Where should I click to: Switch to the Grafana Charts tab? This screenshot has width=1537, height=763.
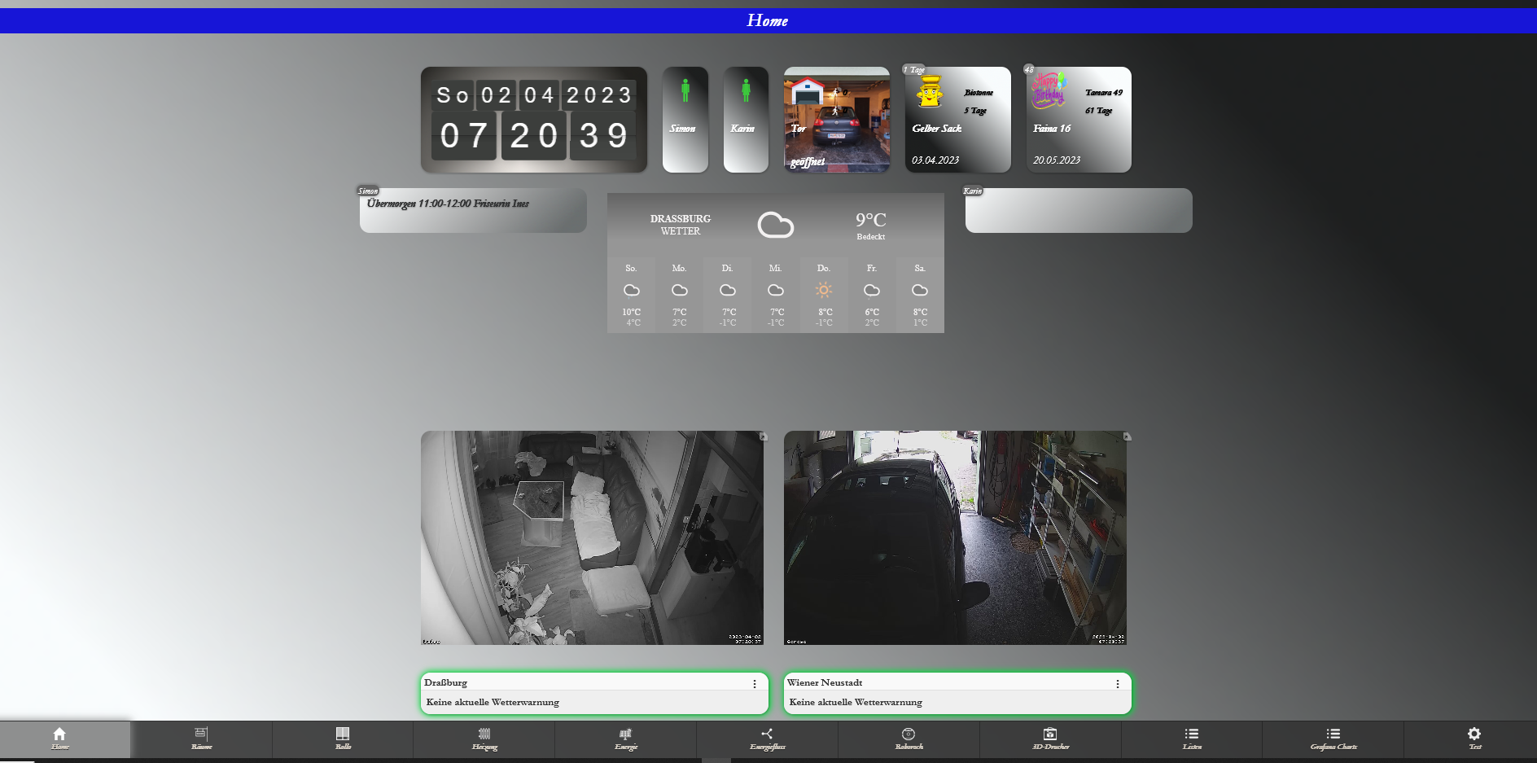click(x=1333, y=739)
